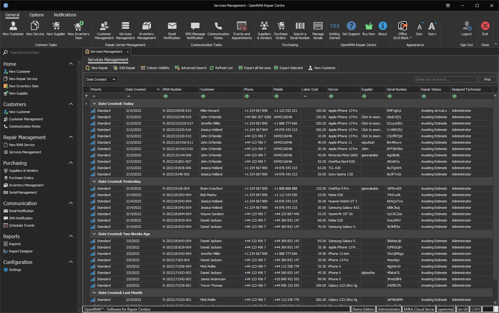Switch to the Options ribbon tab
499x313 pixels.
[36, 15]
